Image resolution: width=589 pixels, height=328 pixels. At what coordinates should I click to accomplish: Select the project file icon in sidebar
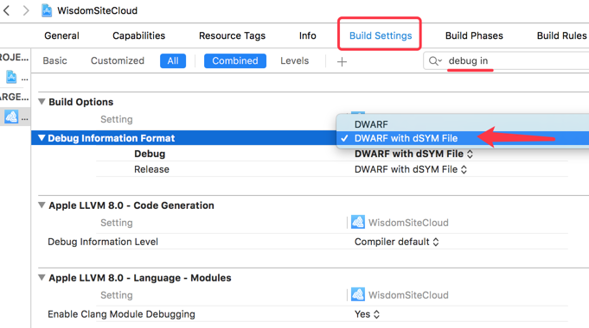(11, 77)
